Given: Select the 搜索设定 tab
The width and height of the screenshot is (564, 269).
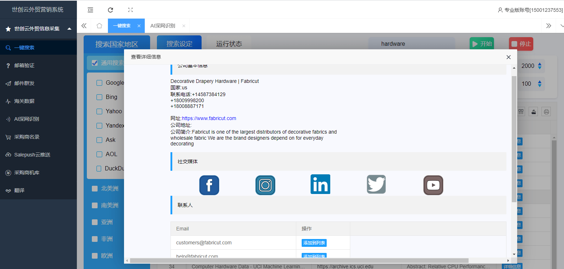Looking at the screenshot, I should [179, 44].
